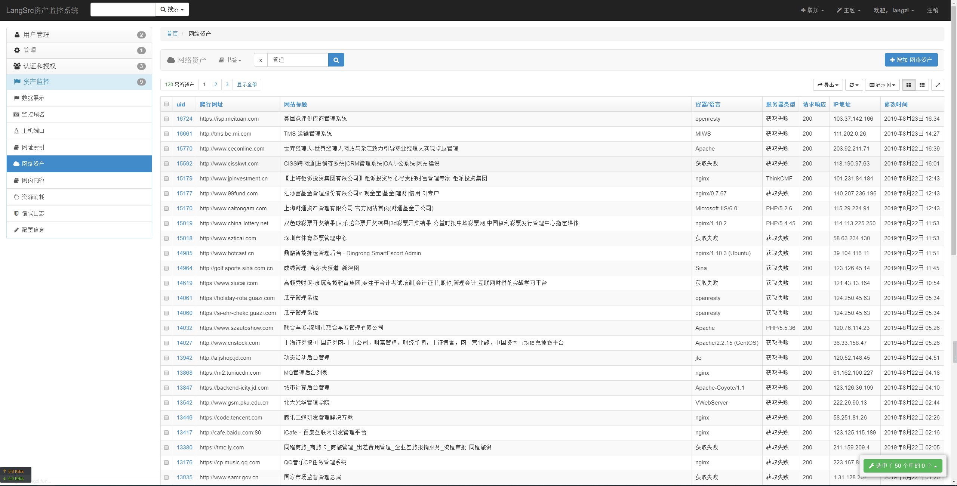Open 监控域名 in the sidebar
This screenshot has width=957, height=486.
click(x=33, y=114)
